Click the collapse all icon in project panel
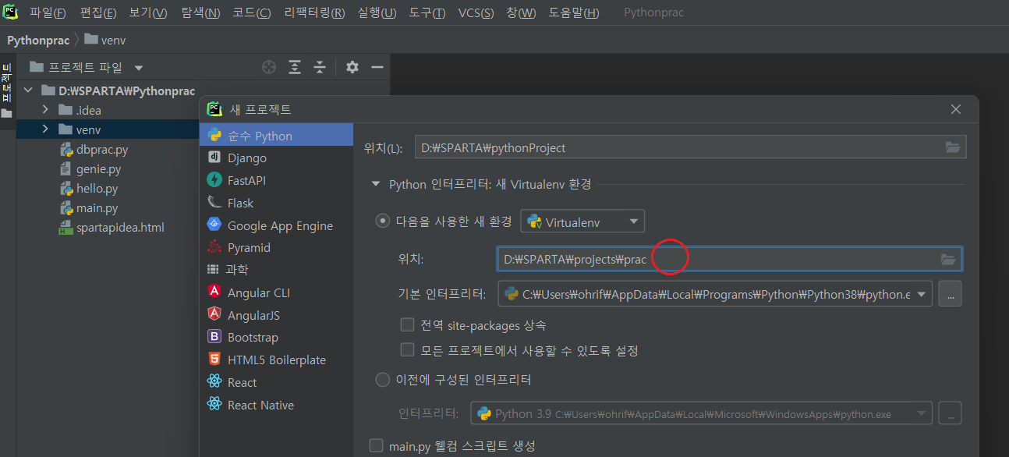 [319, 67]
